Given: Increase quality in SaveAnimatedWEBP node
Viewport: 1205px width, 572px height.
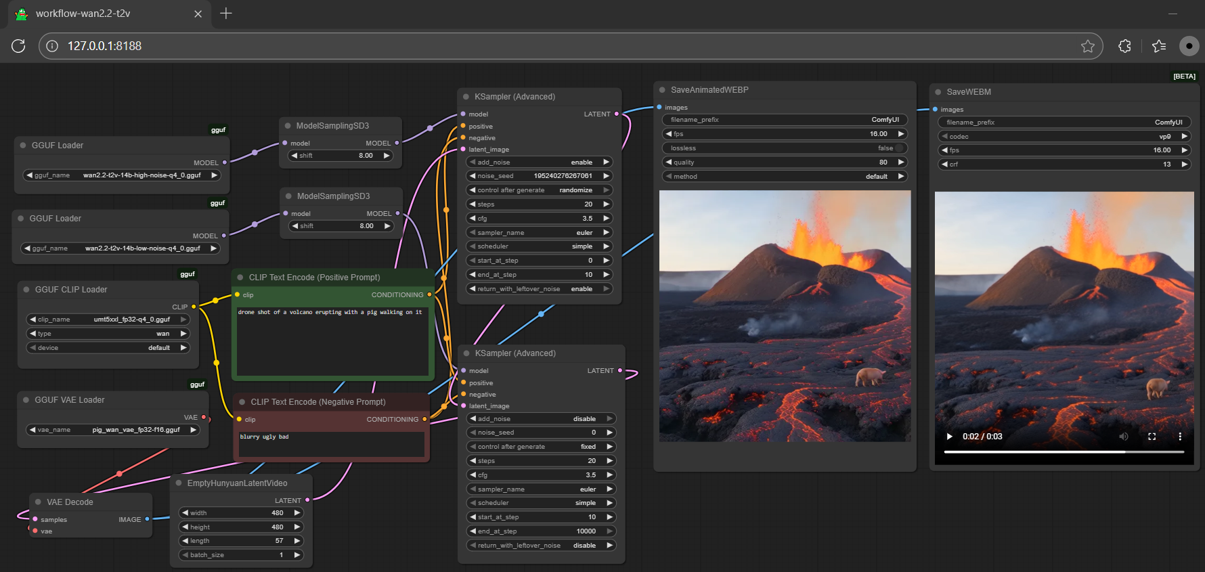Looking at the screenshot, I should [901, 162].
